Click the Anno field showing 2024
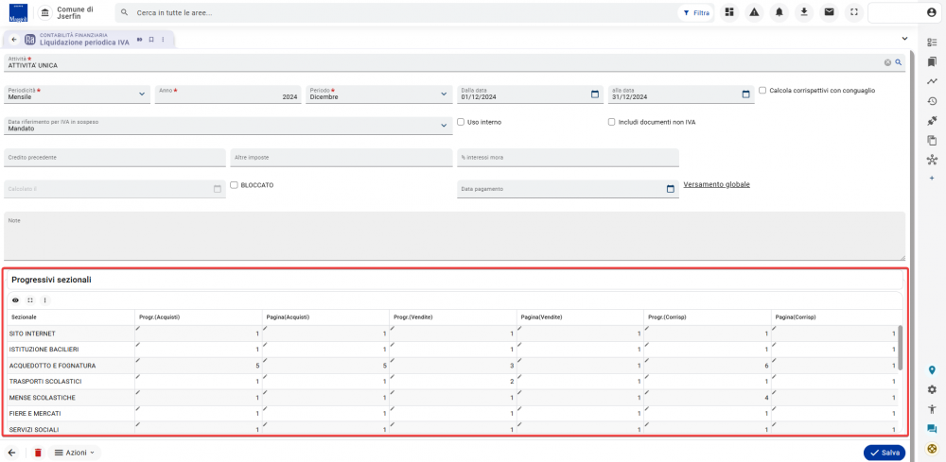The height and width of the screenshot is (462, 946). [228, 94]
